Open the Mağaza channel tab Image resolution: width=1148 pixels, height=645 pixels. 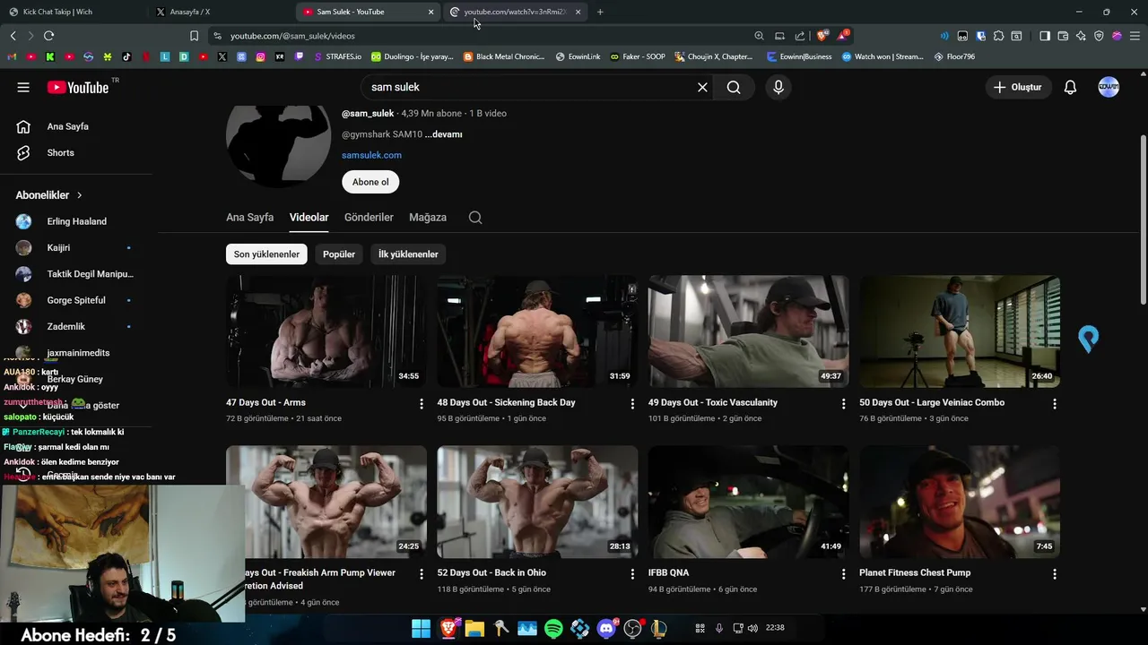(428, 218)
